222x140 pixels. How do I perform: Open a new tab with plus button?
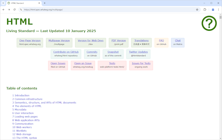click(x=45, y=3)
